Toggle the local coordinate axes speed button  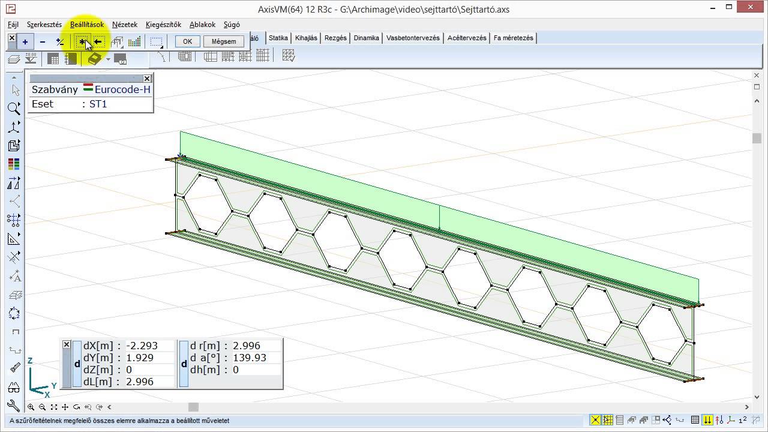tap(730, 420)
